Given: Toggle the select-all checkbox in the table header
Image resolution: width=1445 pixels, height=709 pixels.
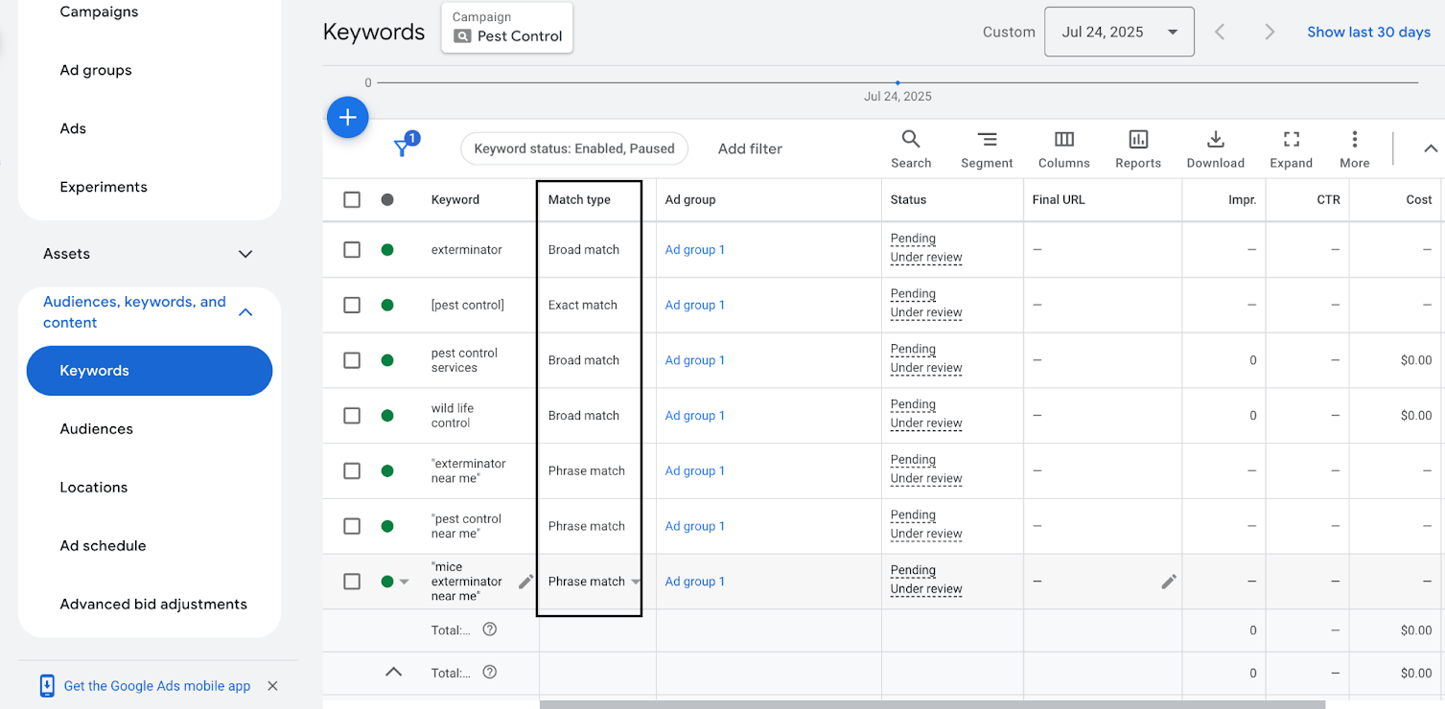Looking at the screenshot, I should pos(352,199).
